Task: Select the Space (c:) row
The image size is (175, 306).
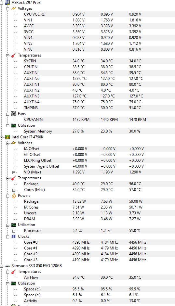Action: 99,289
